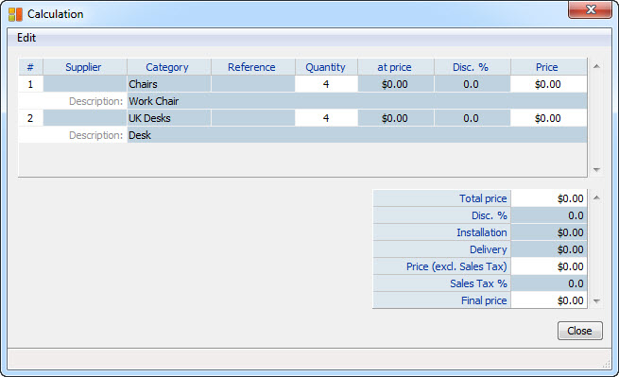Click the Sales Tax % label
Screen dimensions: 619x377
pyautogui.click(x=478, y=283)
